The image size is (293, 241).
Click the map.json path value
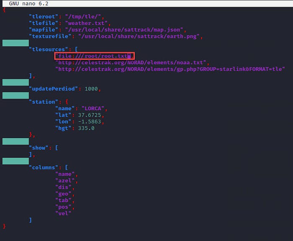pyautogui.click(x=124, y=30)
